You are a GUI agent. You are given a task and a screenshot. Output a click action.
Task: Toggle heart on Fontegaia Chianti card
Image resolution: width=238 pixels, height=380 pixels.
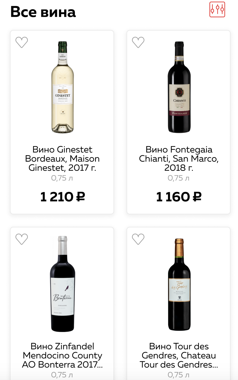138,42
